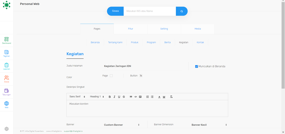Image resolution: width=285 pixels, height=134 pixels.
Task: Open the Tagihan sidebar icon
Action: (x=6, y=53)
